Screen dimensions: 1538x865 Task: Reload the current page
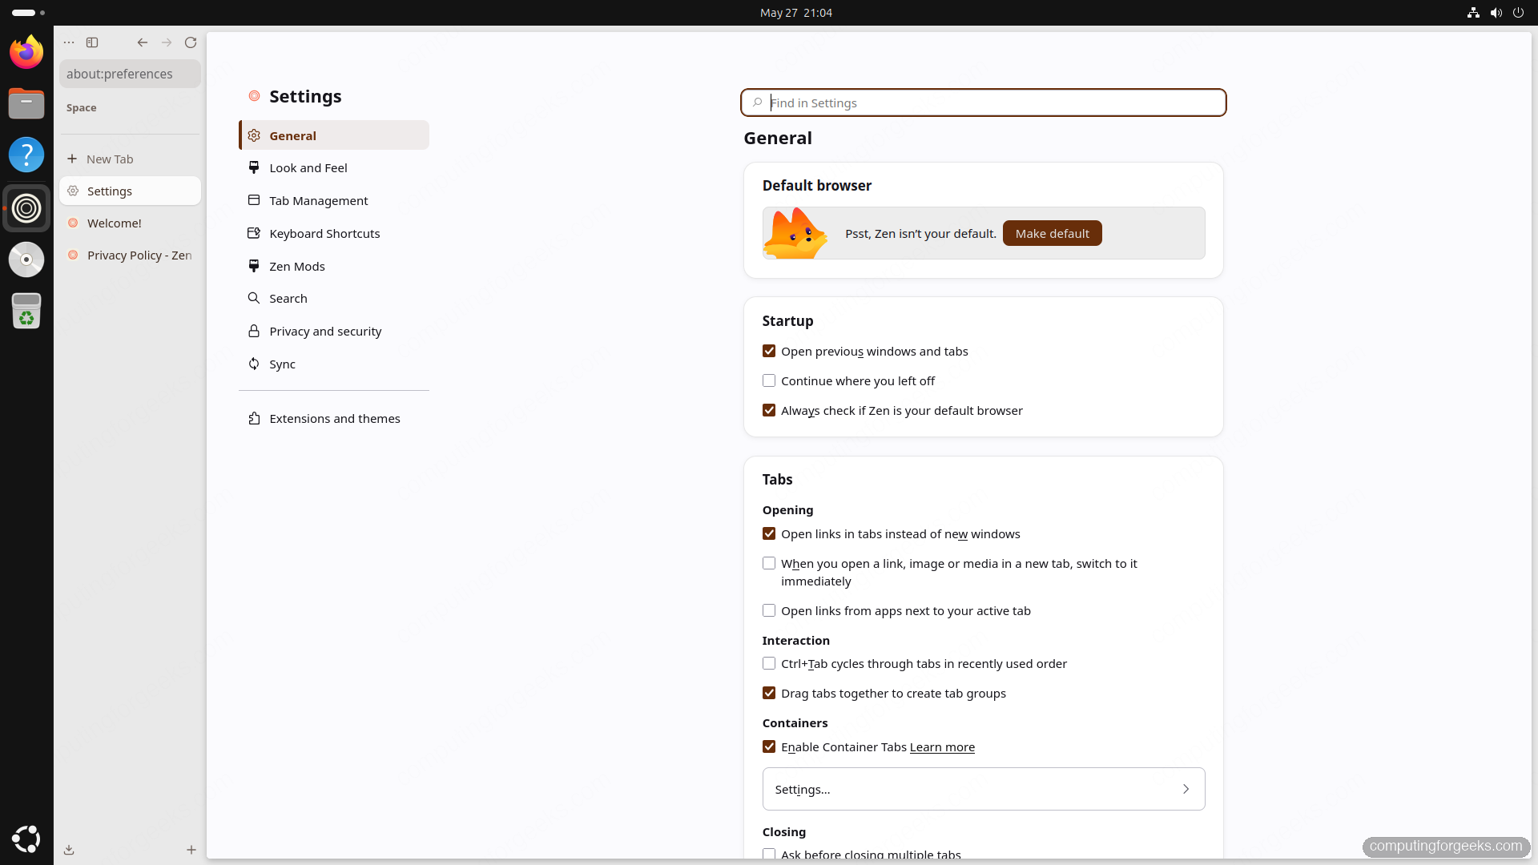tap(191, 42)
